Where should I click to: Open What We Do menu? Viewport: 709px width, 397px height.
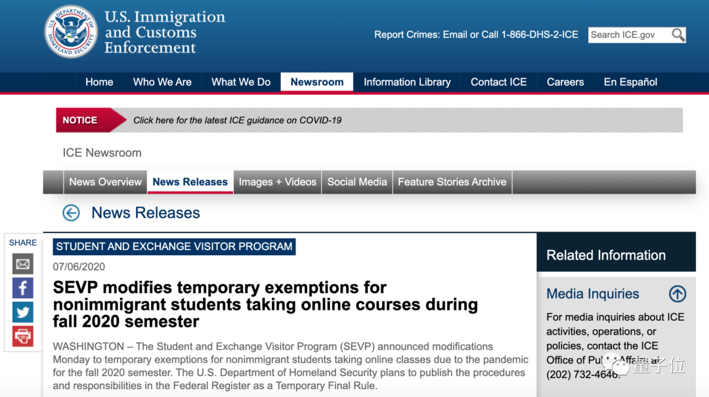(241, 82)
